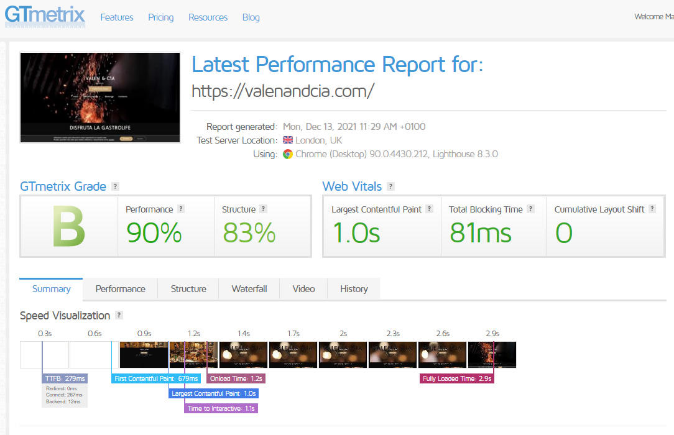Click the filmstrip frame at 2s
This screenshot has width=674, height=435.
pyautogui.click(x=343, y=355)
